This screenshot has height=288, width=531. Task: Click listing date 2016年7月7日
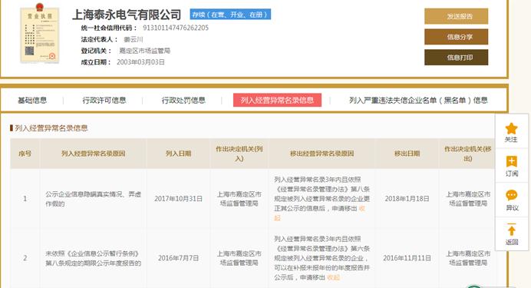[x=179, y=258]
